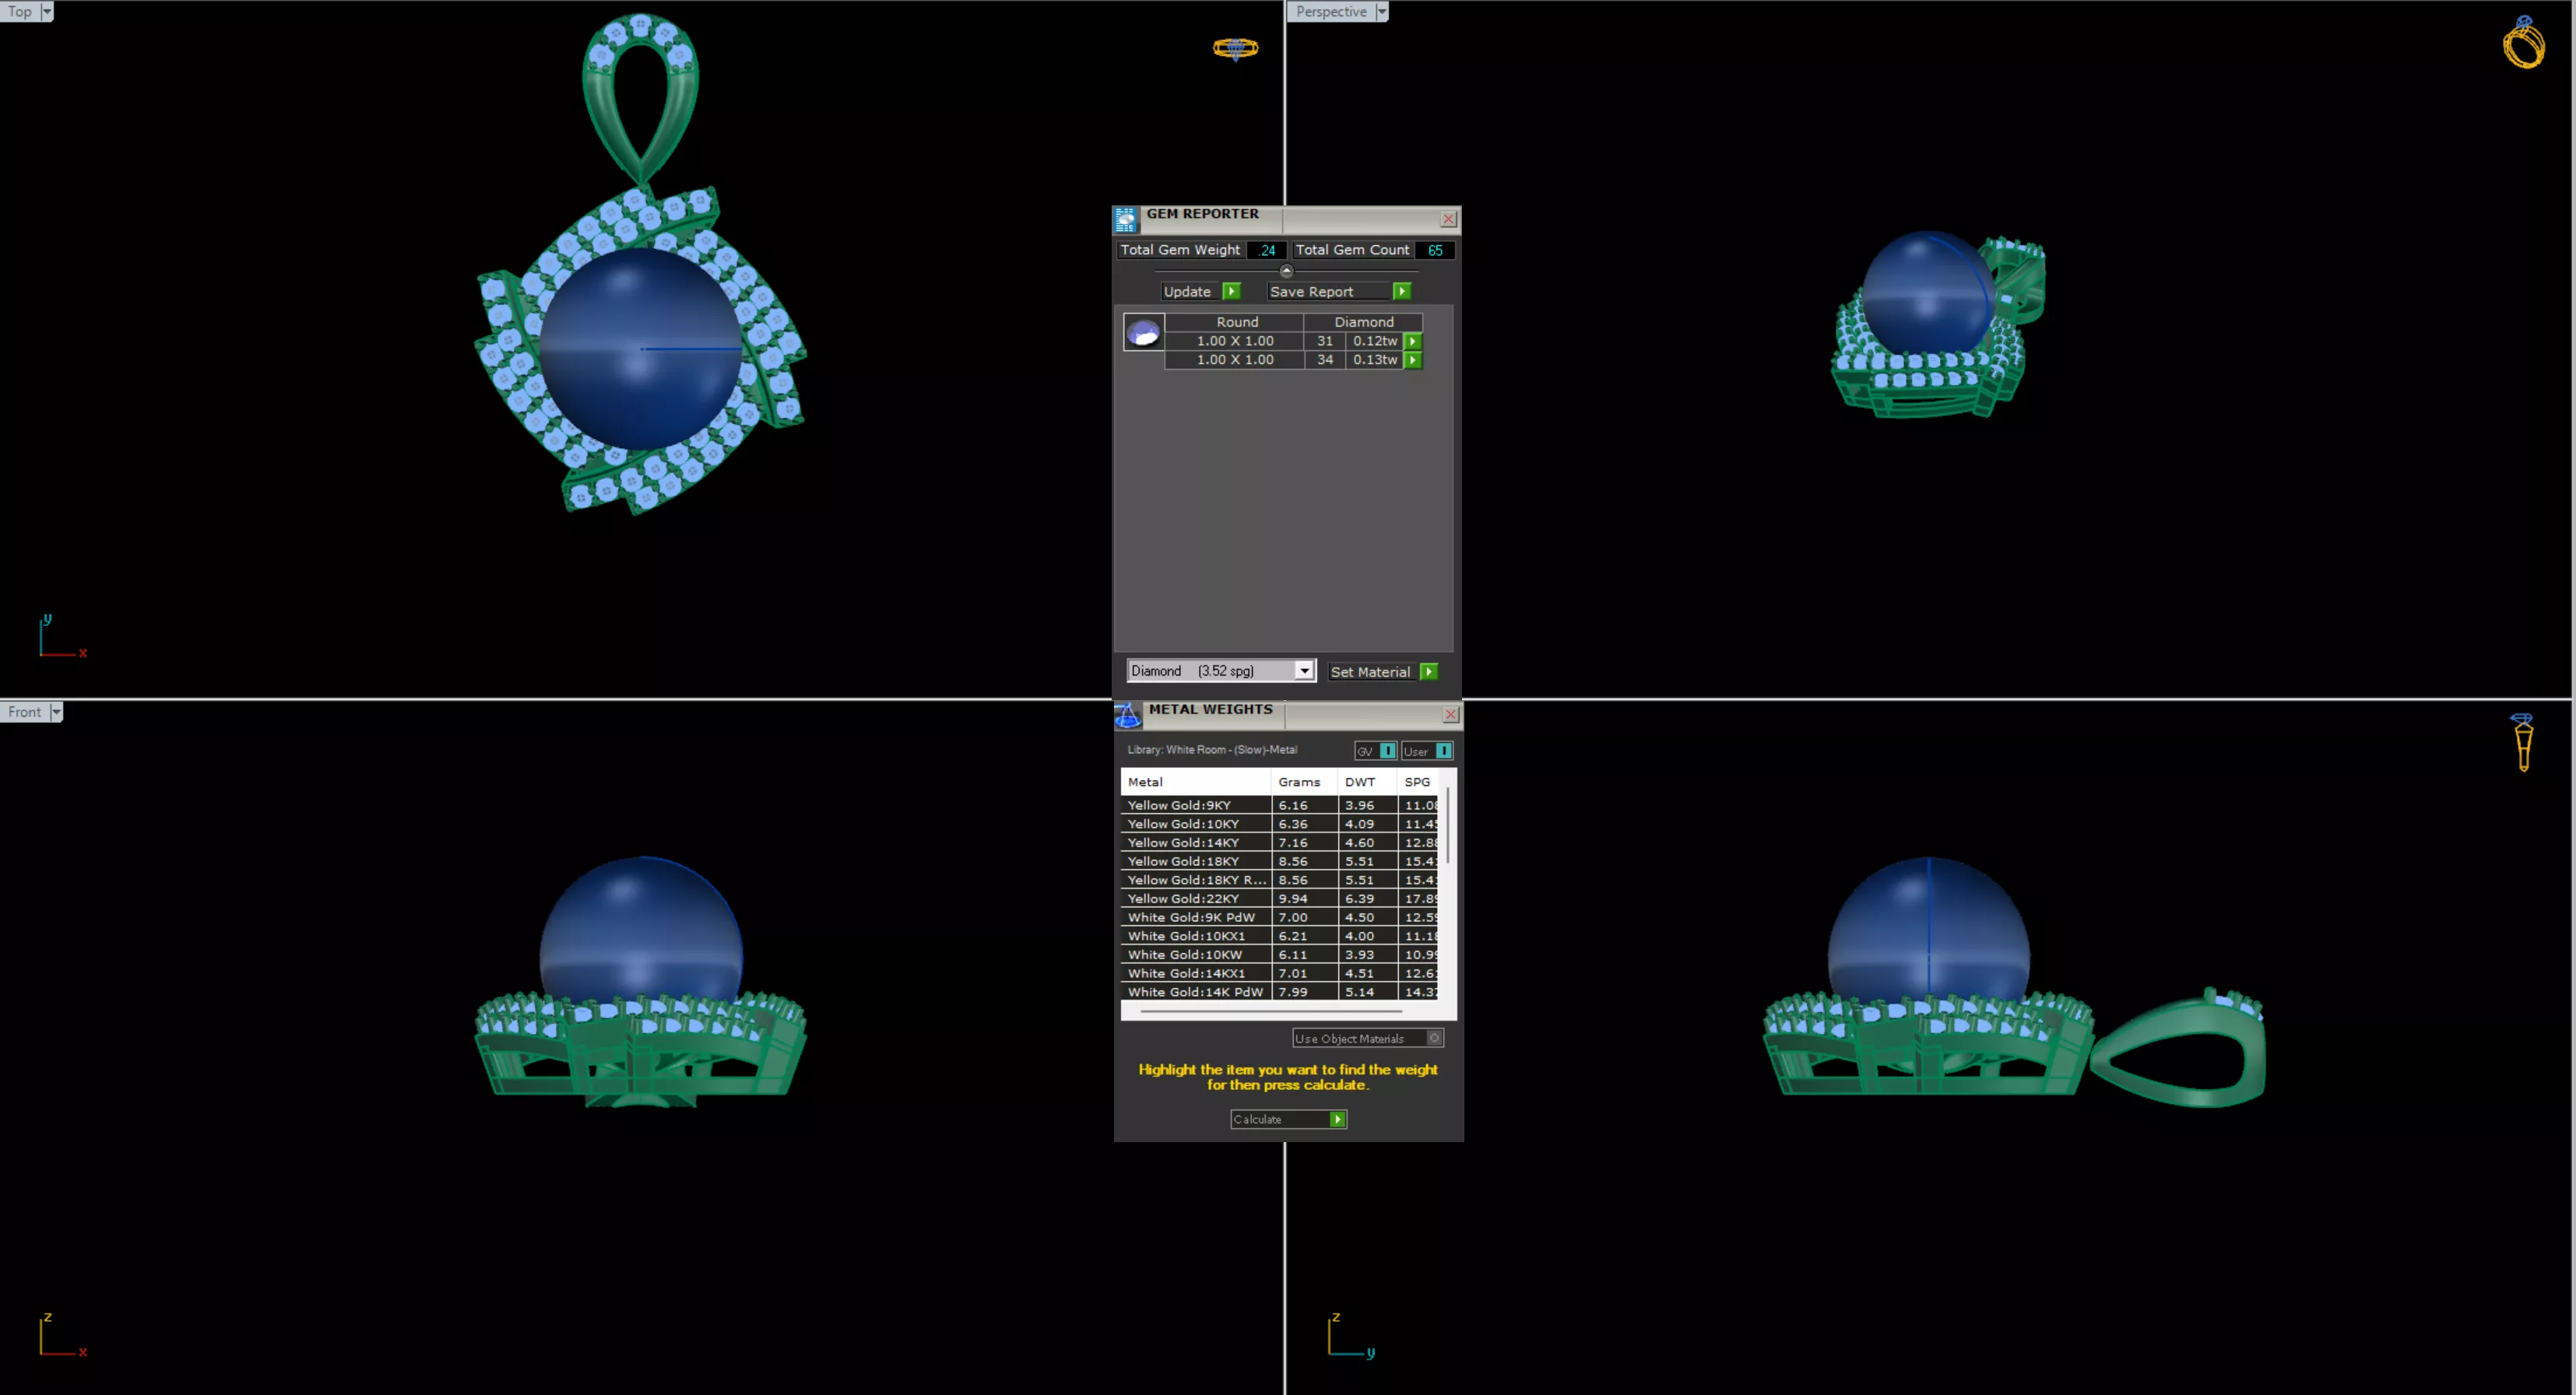Select the Yellow Gold:9KY row
This screenshot has height=1395, width=2576.
pyautogui.click(x=1279, y=804)
